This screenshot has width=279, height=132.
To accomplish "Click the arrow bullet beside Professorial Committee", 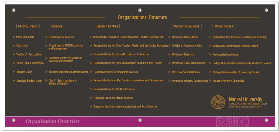I will click(x=210, y=54).
